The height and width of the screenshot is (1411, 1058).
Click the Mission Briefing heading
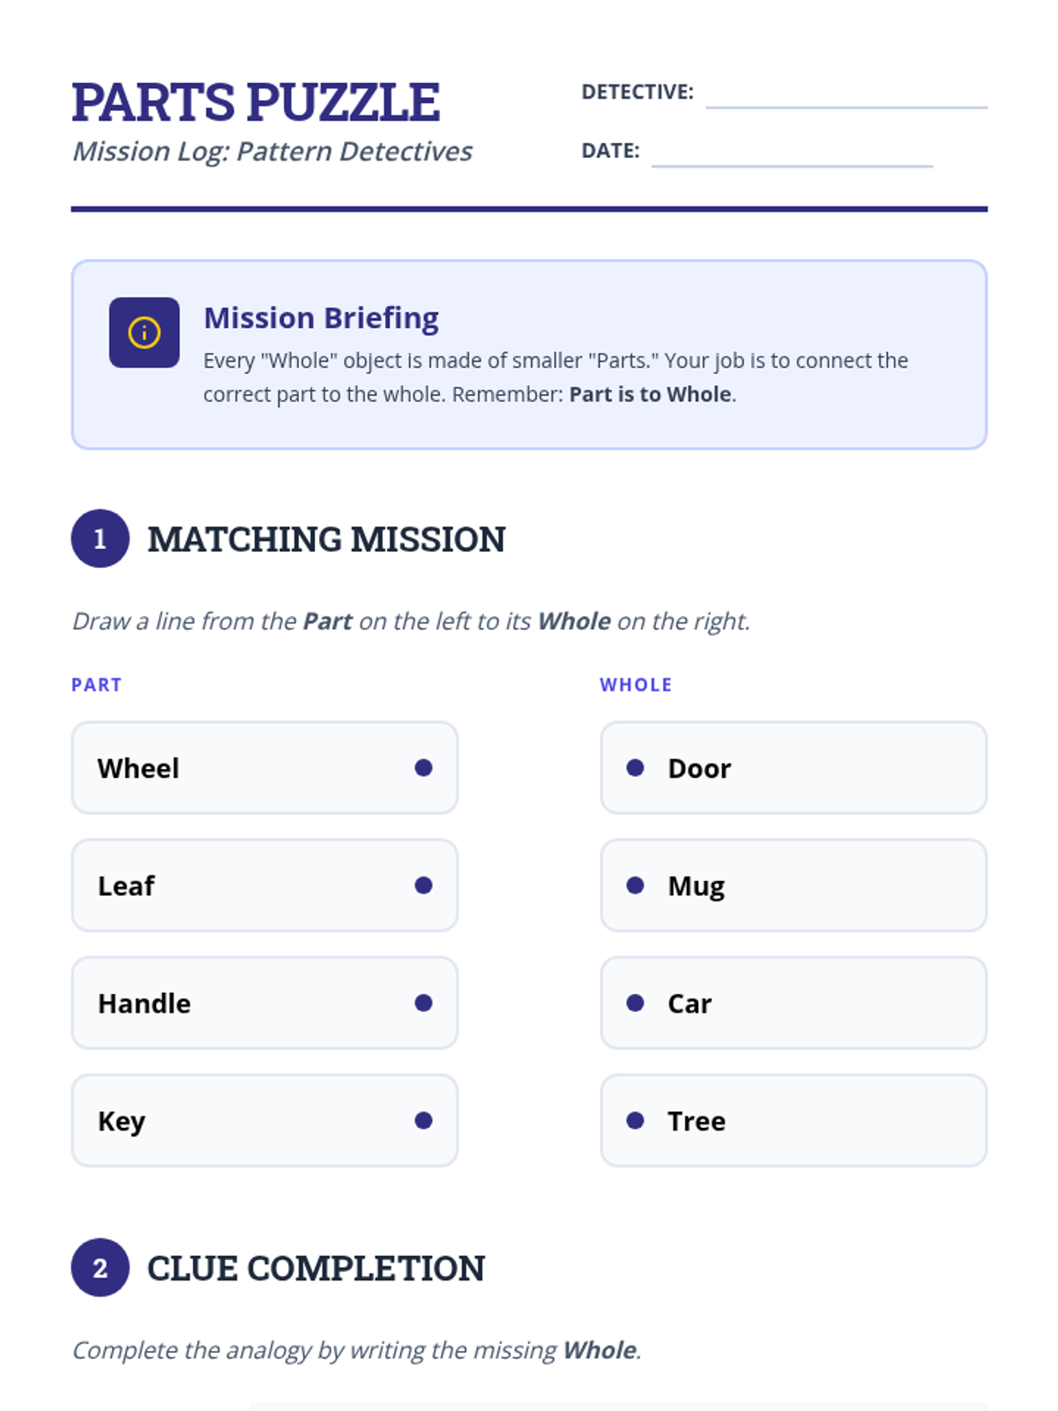tap(321, 317)
